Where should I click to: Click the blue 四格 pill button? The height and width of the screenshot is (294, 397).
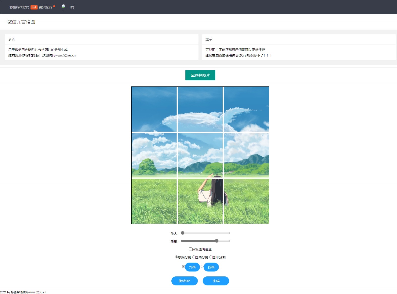(211, 267)
